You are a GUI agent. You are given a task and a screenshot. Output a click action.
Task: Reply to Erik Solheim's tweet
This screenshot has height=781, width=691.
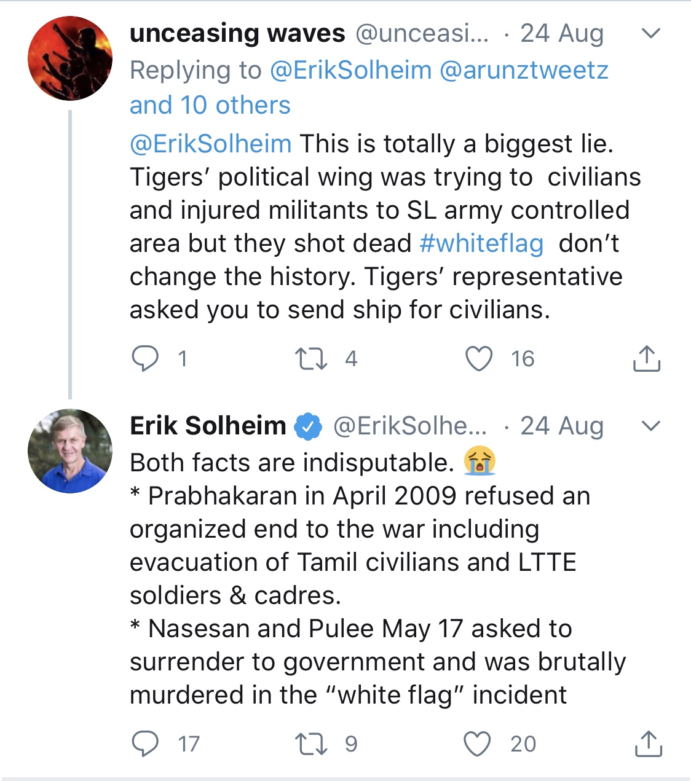[146, 744]
